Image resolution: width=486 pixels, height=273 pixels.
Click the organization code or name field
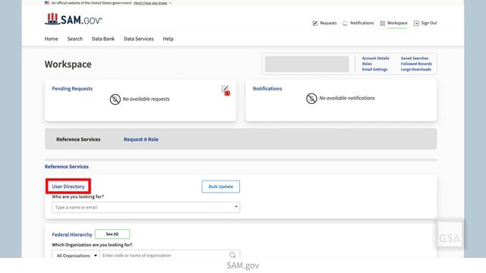click(x=166, y=256)
